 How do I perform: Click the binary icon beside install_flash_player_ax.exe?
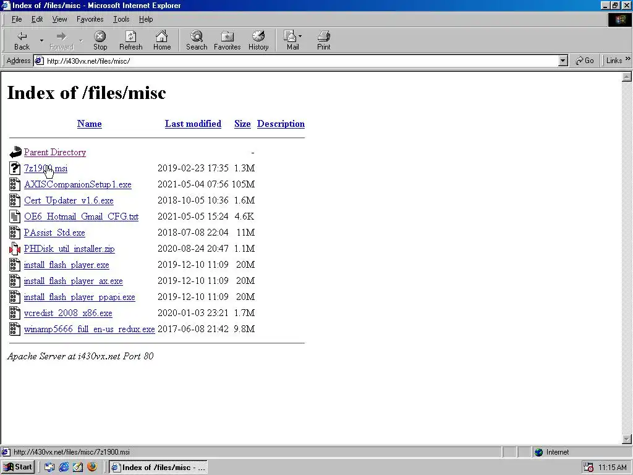click(15, 281)
